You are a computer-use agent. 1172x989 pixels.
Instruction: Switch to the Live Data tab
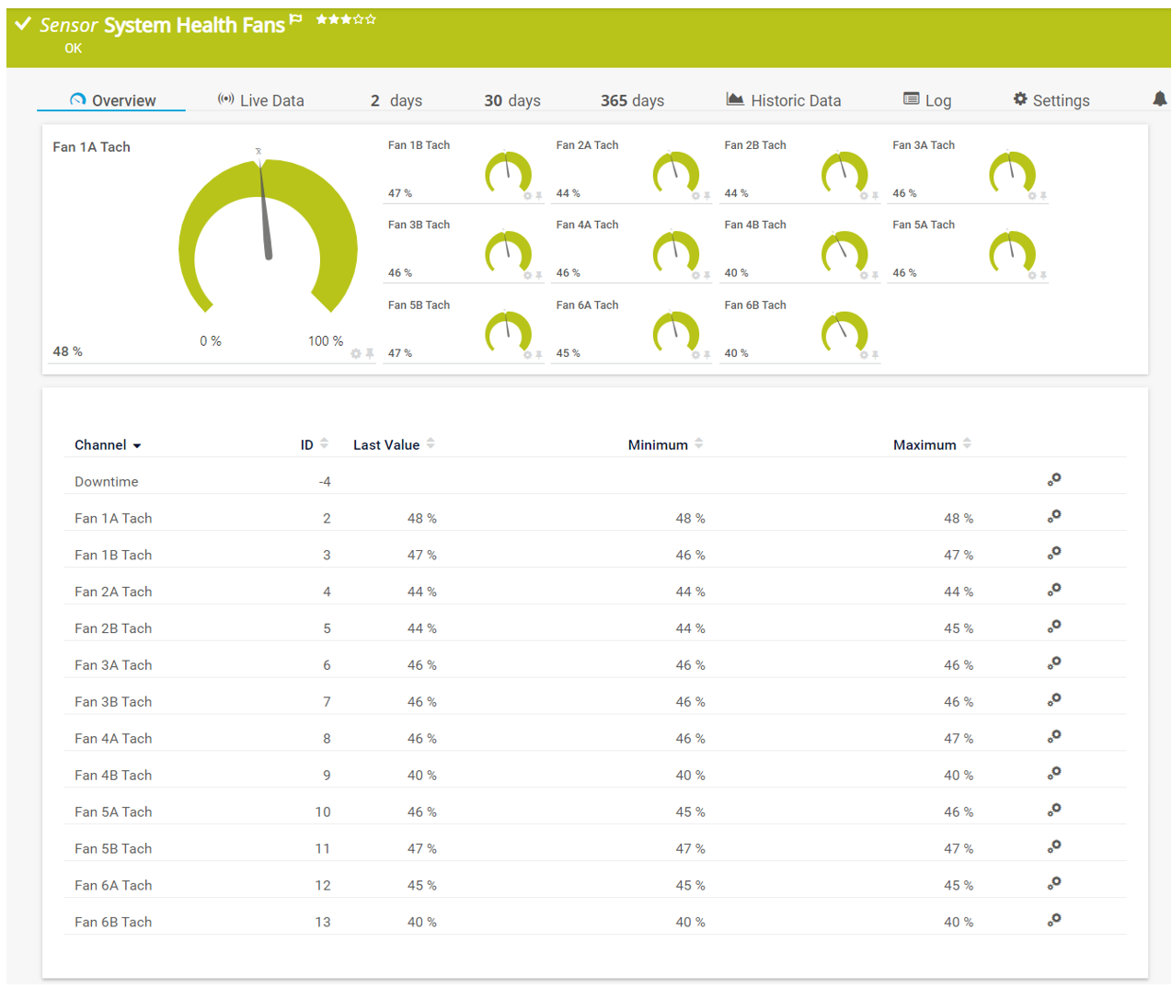260,100
